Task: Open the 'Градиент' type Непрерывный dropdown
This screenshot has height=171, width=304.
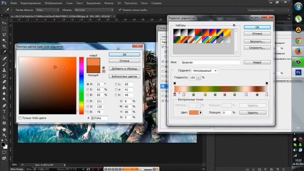Action: tap(205, 71)
